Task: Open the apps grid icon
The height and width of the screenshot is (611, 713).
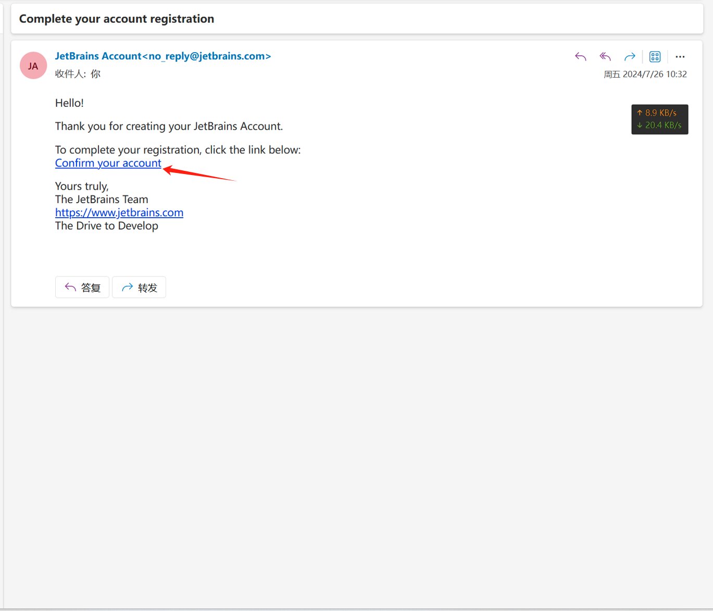Action: point(655,57)
